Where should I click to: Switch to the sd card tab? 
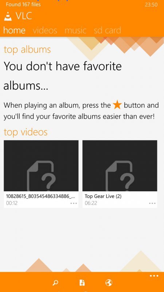tap(108, 30)
